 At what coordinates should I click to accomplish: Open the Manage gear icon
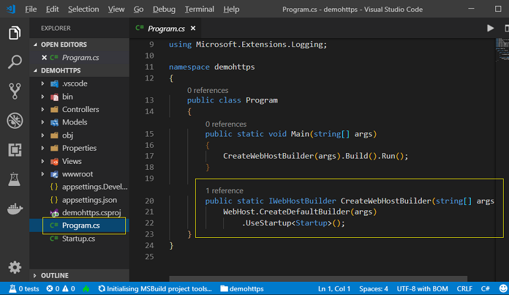tap(14, 268)
